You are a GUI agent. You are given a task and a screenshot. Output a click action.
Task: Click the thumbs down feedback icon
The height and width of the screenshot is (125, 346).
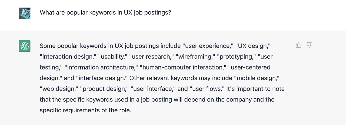coord(310,45)
